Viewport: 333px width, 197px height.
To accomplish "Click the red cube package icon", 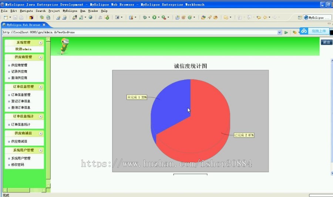I will pos(31,18).
